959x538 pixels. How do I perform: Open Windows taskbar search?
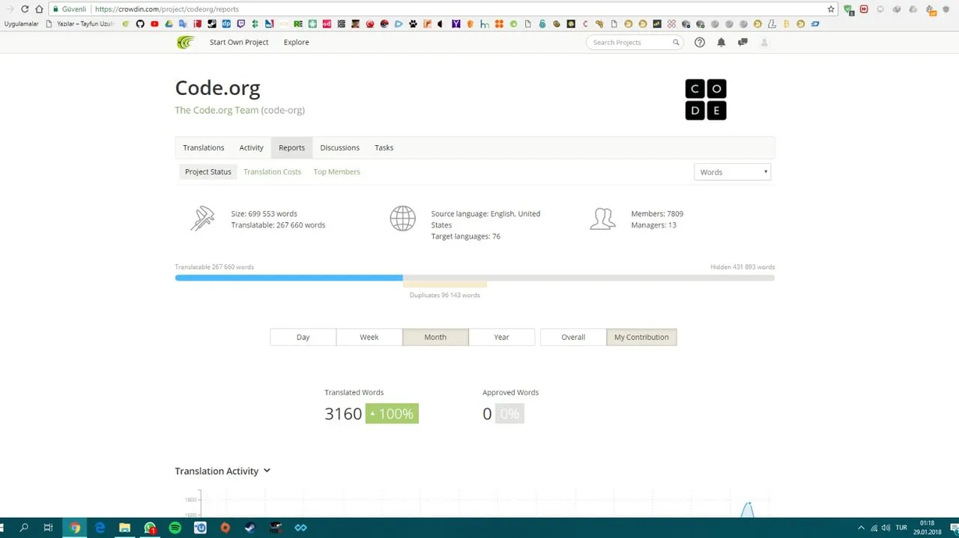point(24,528)
